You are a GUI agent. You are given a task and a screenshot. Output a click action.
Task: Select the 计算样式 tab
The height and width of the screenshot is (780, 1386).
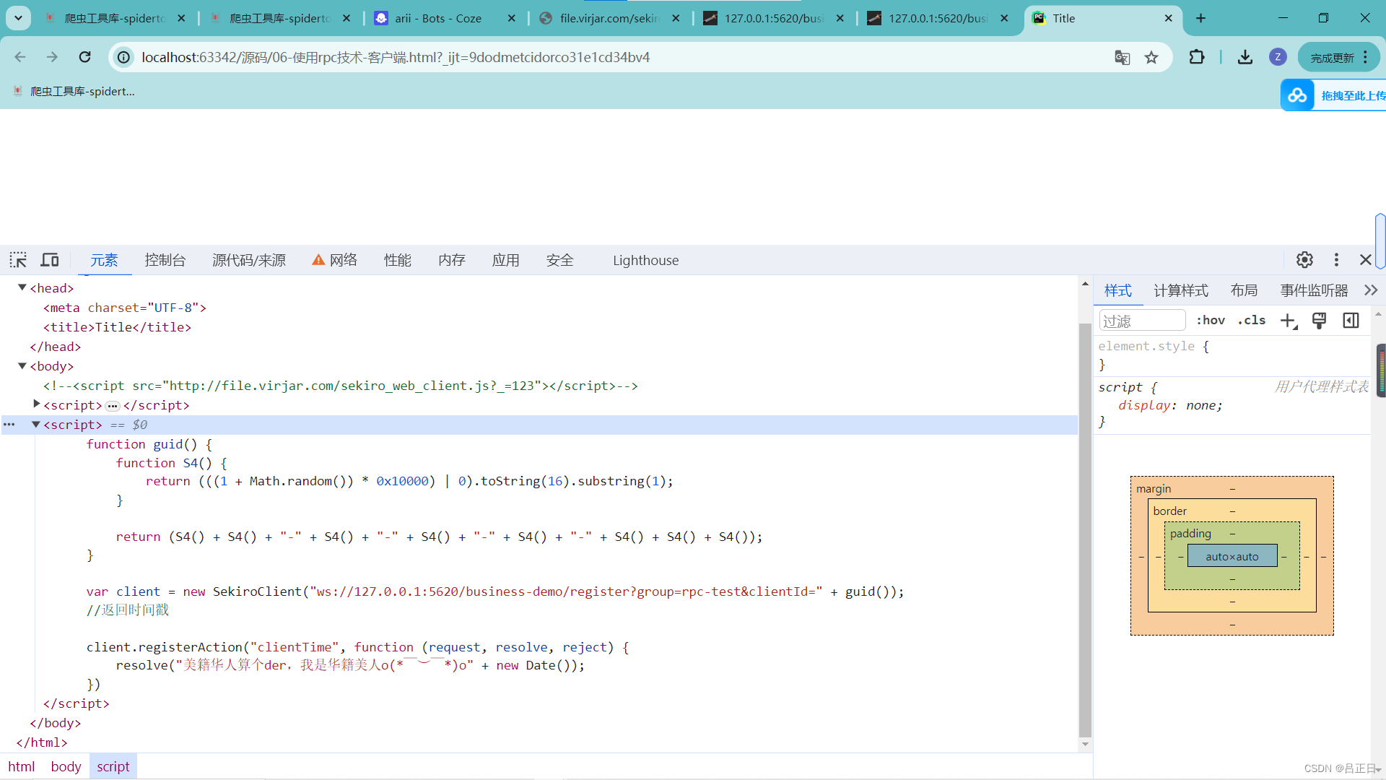(1181, 290)
